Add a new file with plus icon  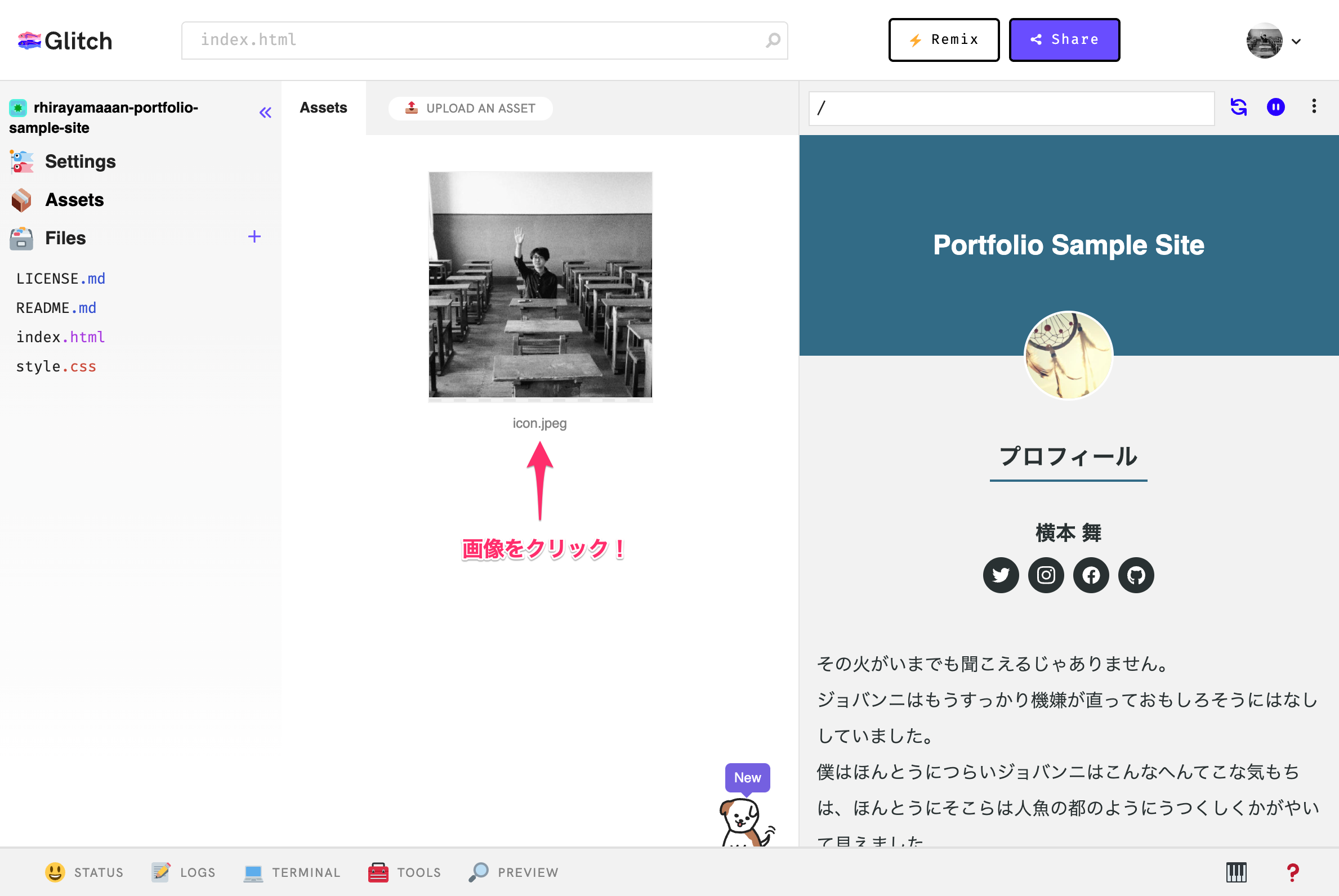pos(255,236)
